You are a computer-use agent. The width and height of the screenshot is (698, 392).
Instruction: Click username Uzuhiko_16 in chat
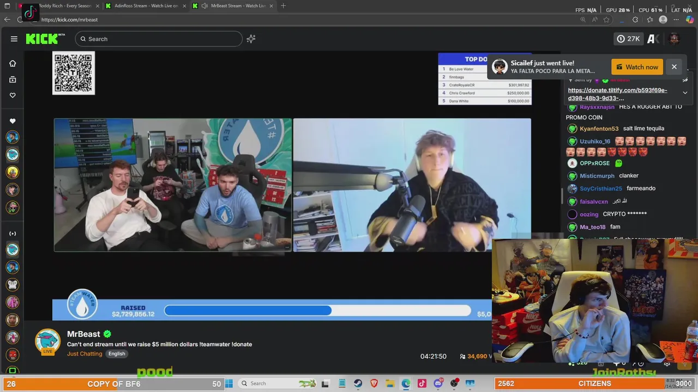[x=595, y=142]
